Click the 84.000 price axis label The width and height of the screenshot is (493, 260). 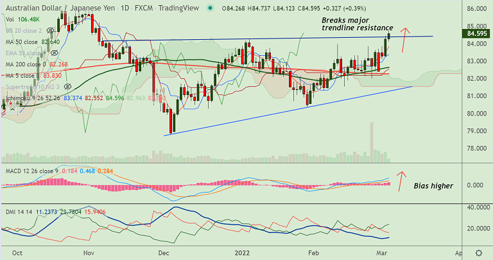tap(477, 44)
